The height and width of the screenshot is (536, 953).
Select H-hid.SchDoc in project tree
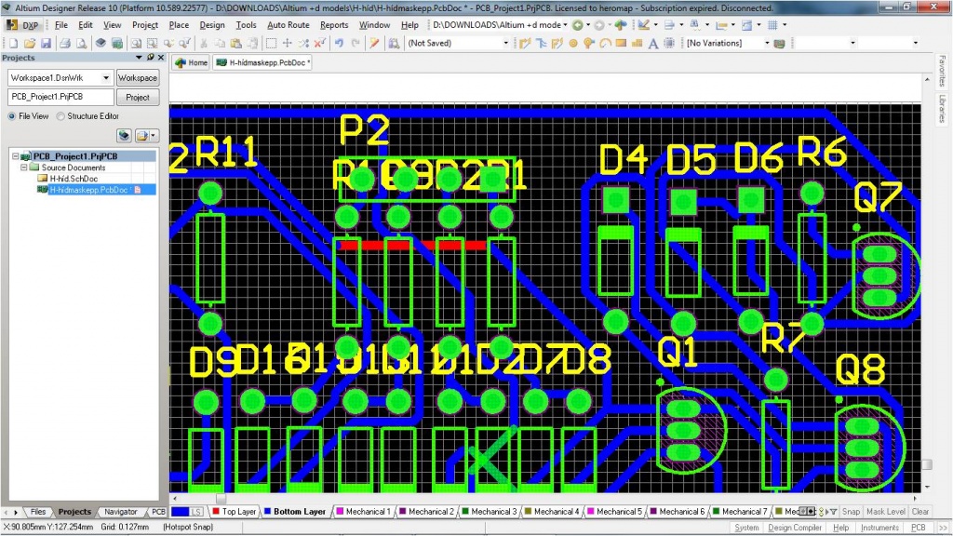(74, 179)
